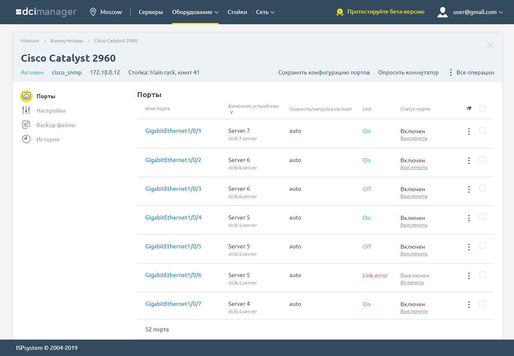Open port GigabitEthernet1/0/4 link

point(173,217)
